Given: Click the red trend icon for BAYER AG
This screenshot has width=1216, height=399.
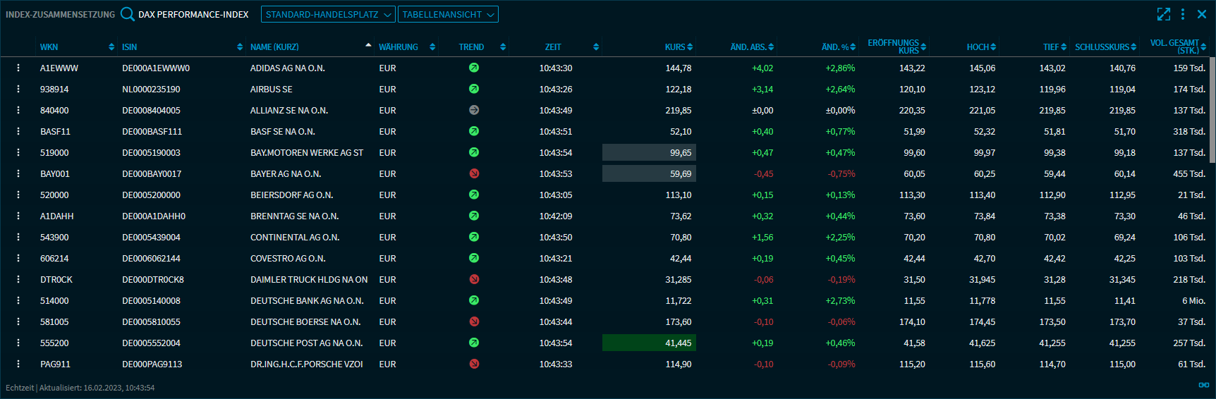Looking at the screenshot, I should pos(474,173).
